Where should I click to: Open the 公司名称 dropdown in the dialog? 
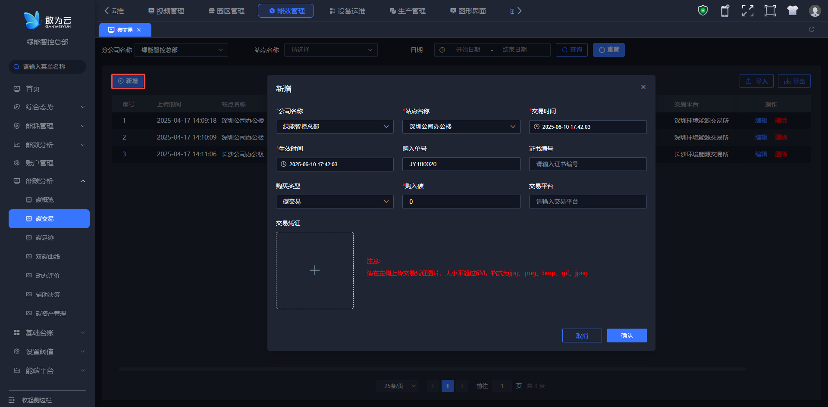[x=335, y=127]
